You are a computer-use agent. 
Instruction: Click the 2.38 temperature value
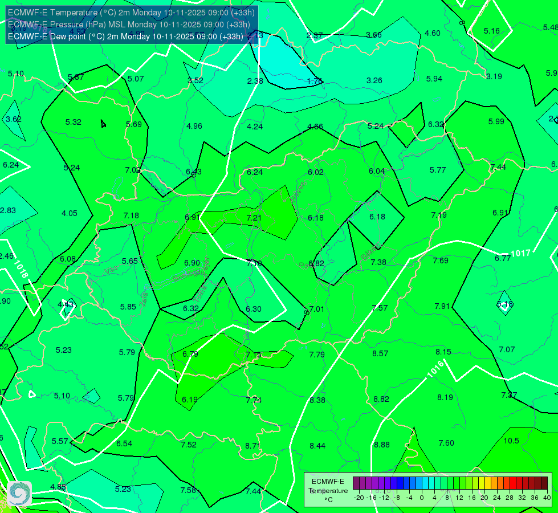tap(255, 81)
